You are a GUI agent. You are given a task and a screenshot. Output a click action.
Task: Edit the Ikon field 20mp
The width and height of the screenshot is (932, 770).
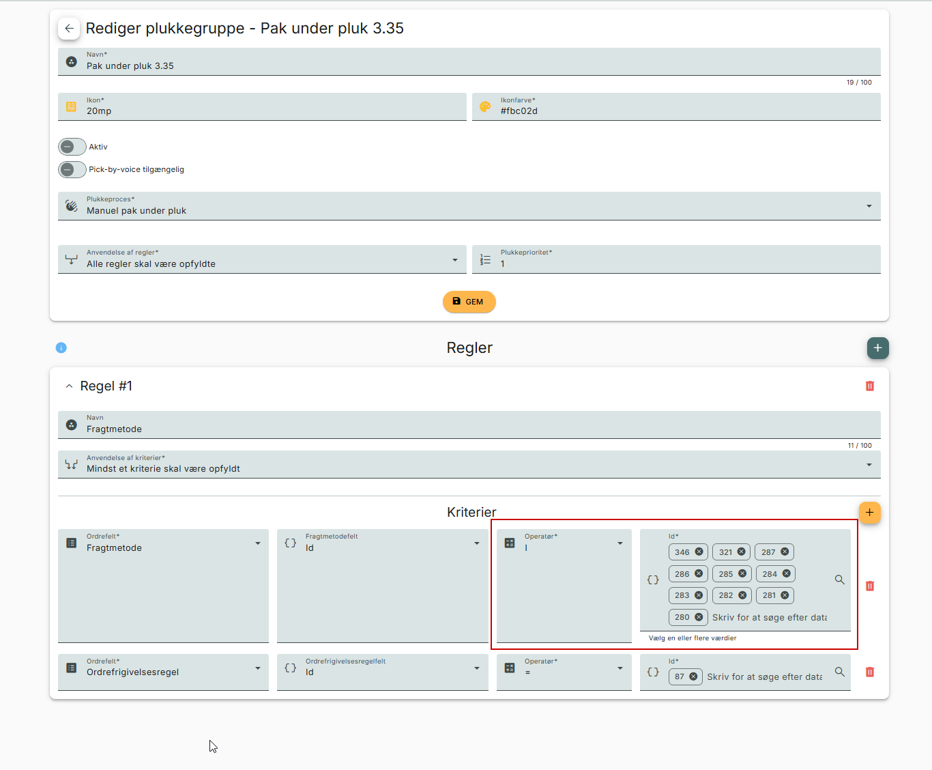(x=262, y=106)
